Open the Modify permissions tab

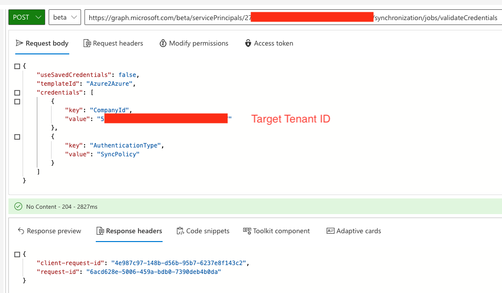pos(198,43)
